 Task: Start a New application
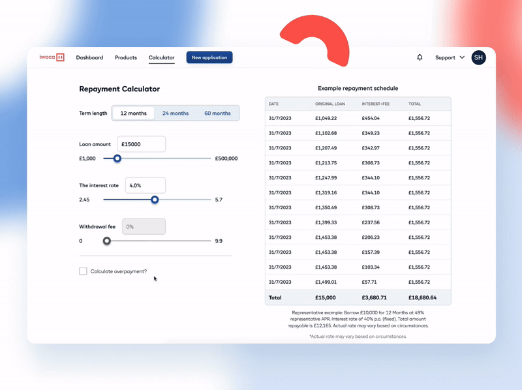(x=209, y=57)
